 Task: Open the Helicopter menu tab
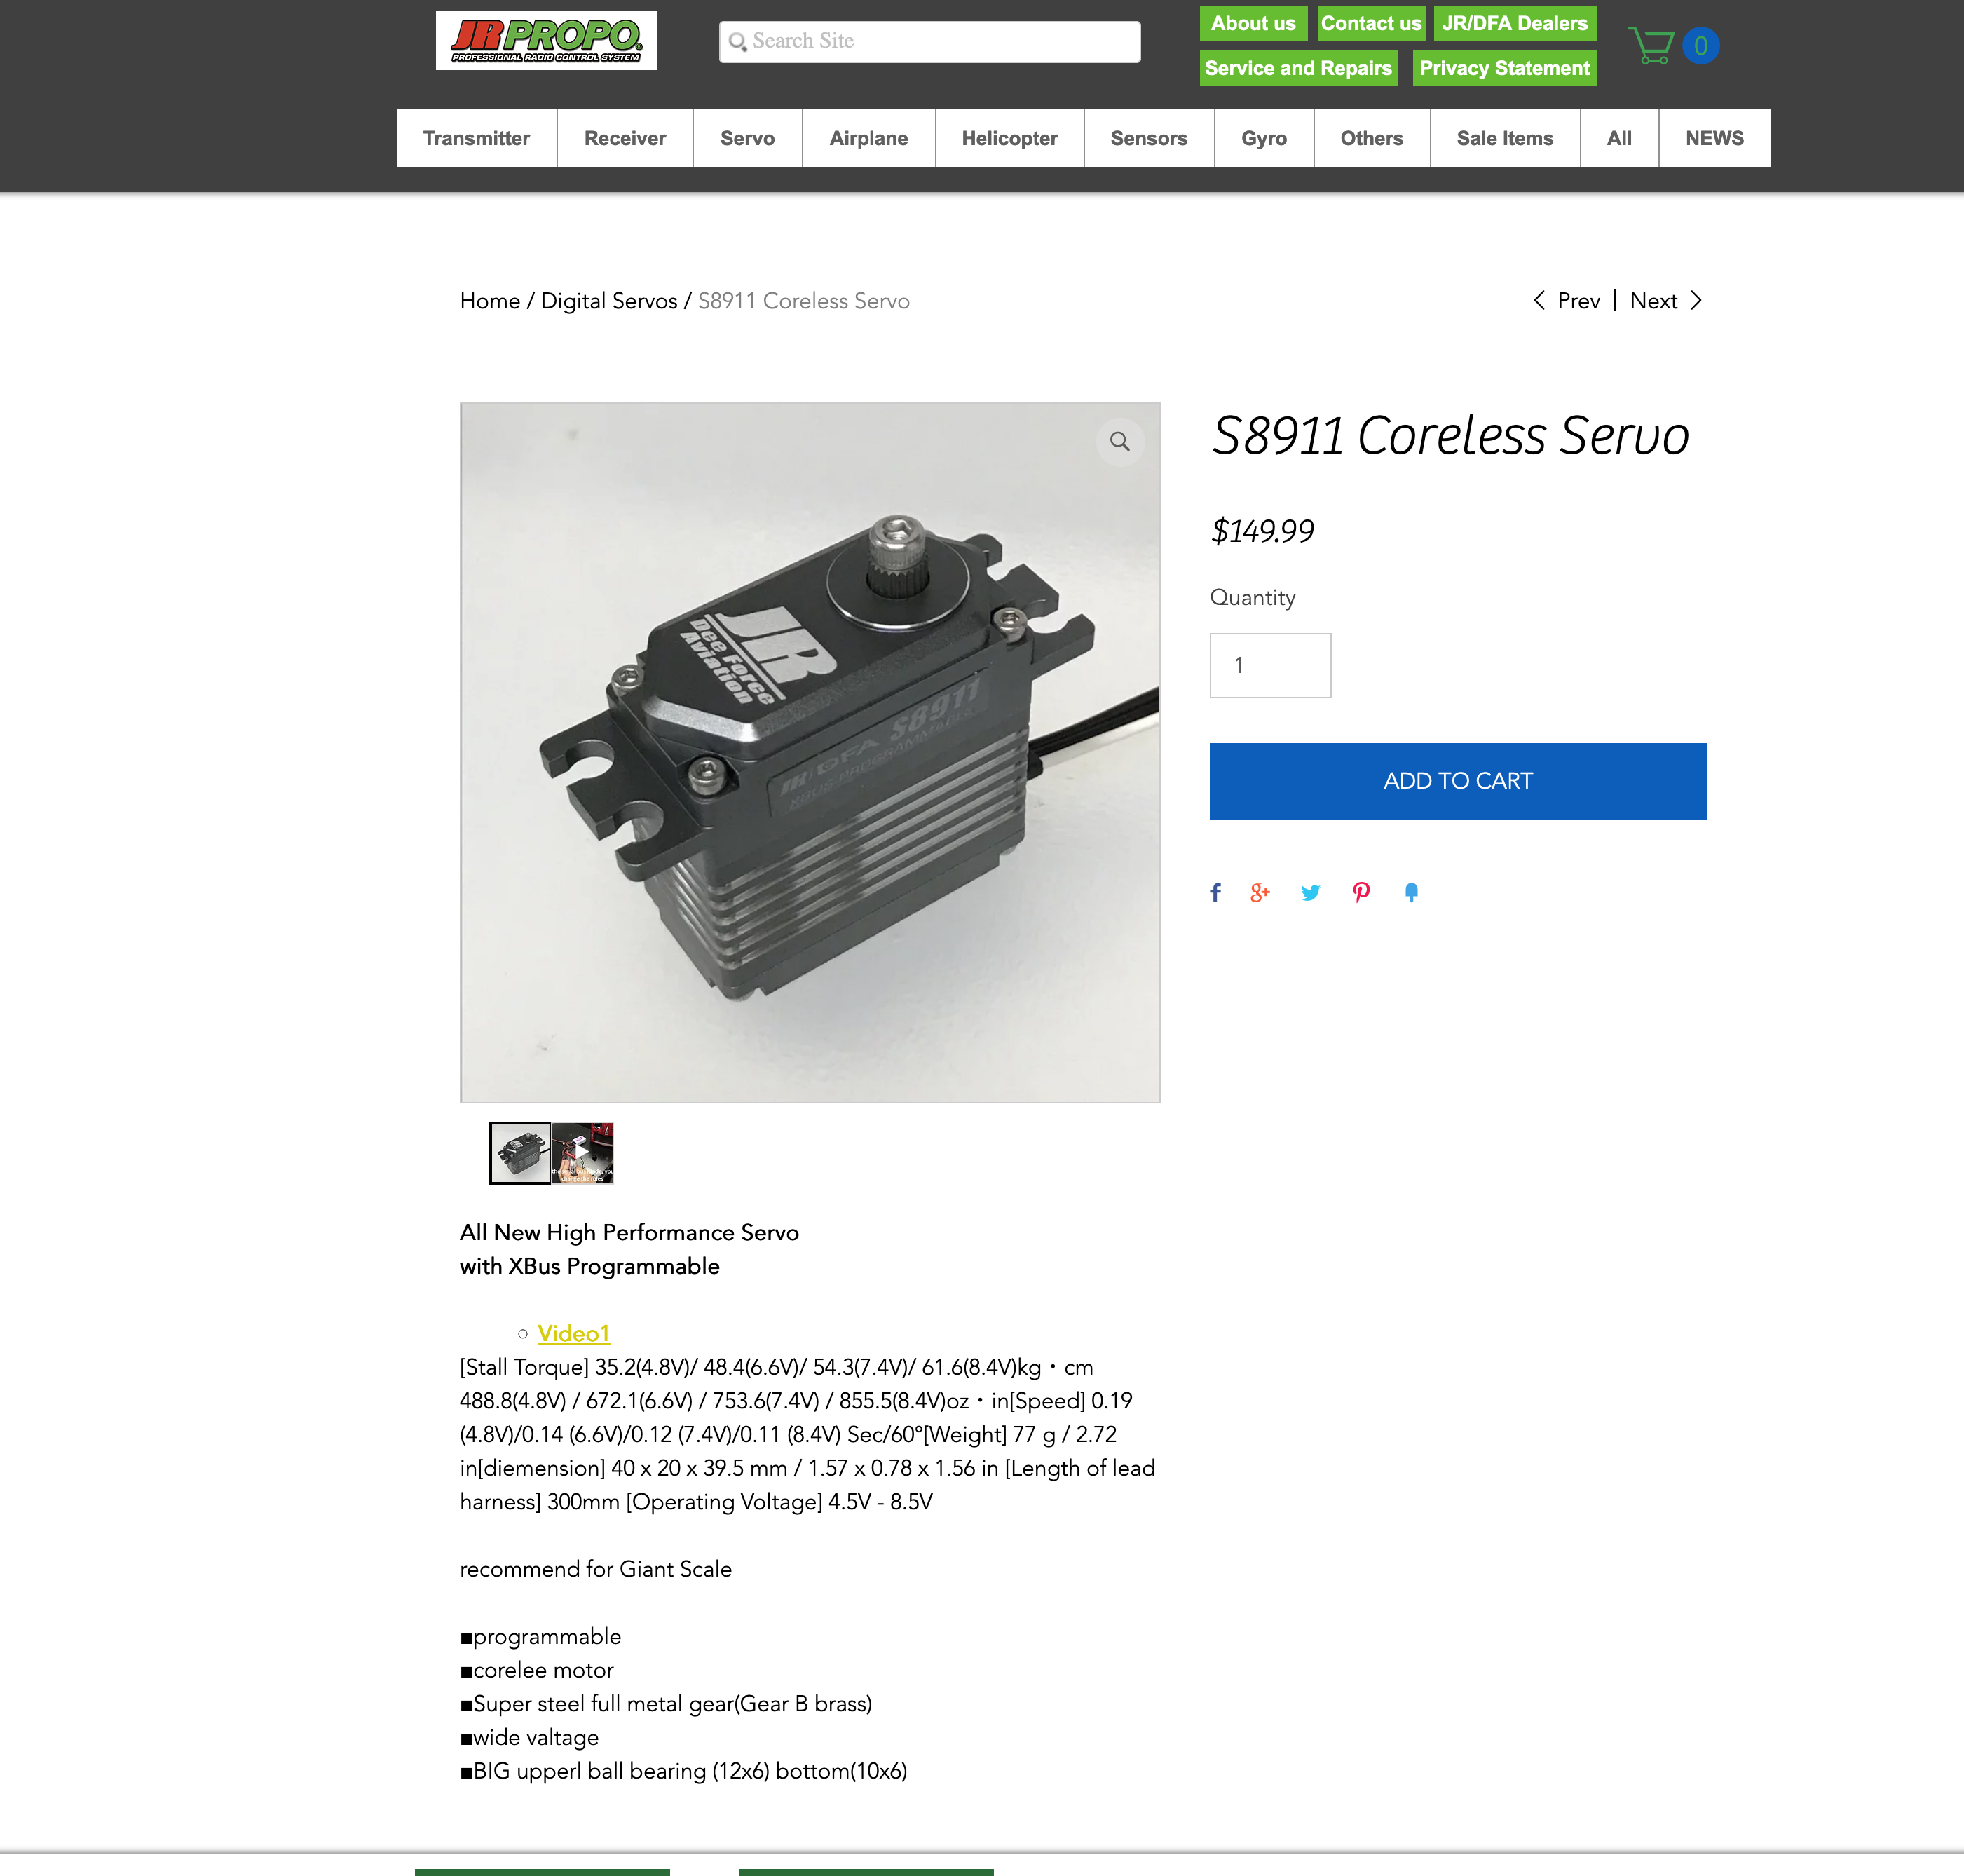1009,138
